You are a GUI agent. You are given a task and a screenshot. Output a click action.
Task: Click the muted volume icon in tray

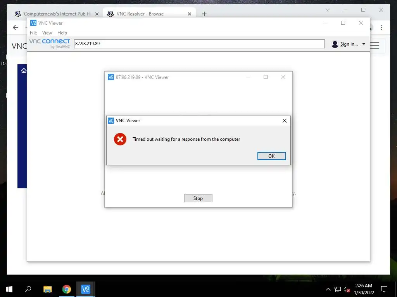(347, 289)
